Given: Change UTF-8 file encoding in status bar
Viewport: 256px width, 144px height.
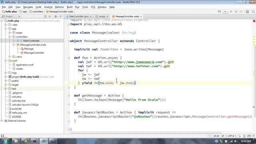Looking at the screenshot, I should [x=232, y=136].
